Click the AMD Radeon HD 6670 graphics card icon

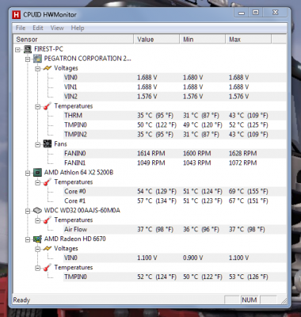(x=38, y=239)
